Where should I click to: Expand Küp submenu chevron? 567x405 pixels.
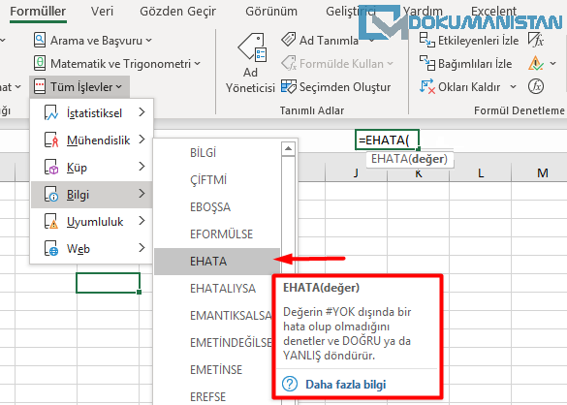[142, 167]
